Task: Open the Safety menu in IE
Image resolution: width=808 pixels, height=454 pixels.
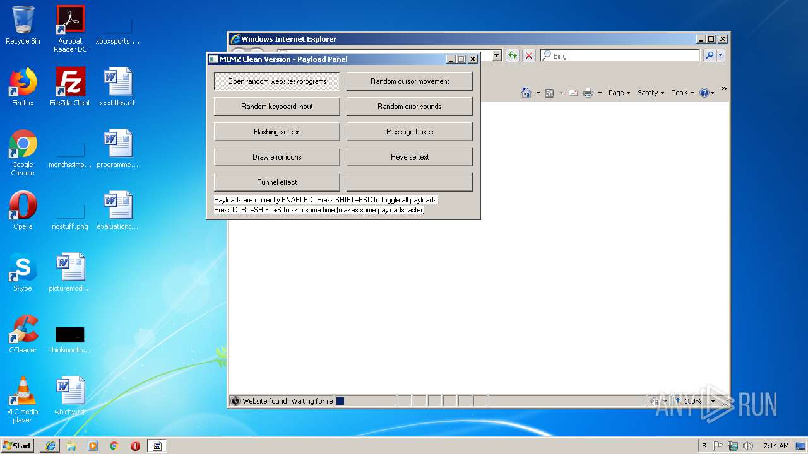Action: pyautogui.click(x=651, y=93)
